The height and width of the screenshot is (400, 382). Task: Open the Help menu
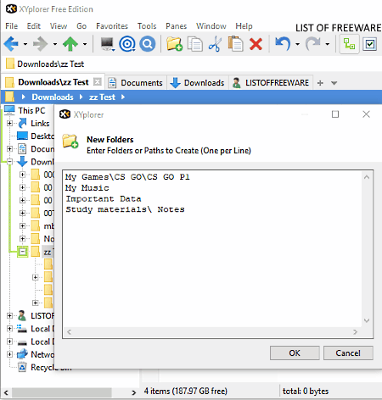[x=244, y=26]
